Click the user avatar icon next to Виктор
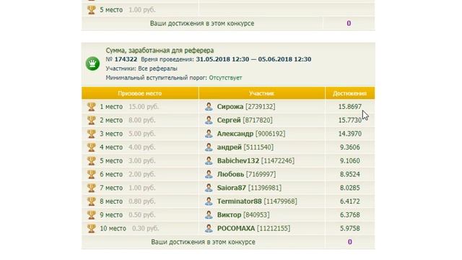462x260 pixels. 209,215
